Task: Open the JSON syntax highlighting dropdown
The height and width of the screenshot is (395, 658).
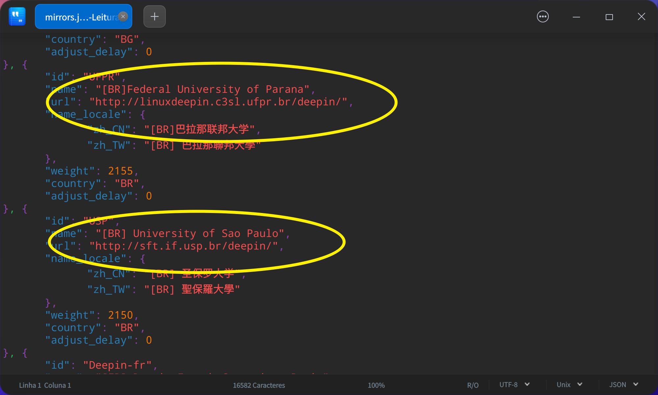Action: [623, 384]
